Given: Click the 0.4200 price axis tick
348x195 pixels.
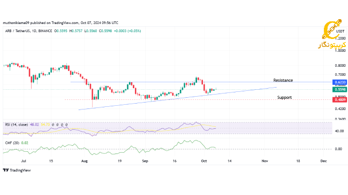Looking at the screenshot, I should [x=340, y=109].
